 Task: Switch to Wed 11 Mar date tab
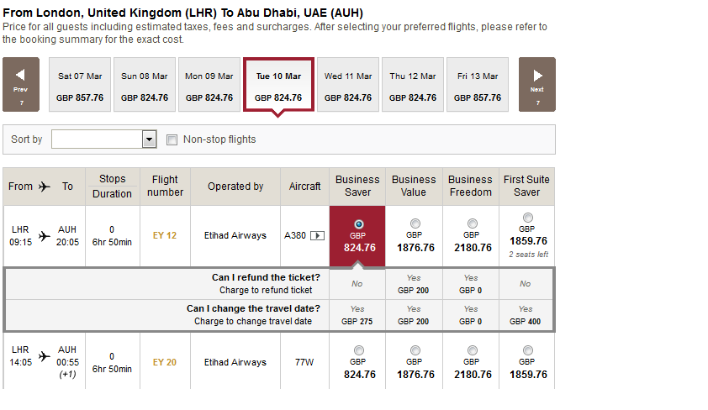(x=348, y=84)
